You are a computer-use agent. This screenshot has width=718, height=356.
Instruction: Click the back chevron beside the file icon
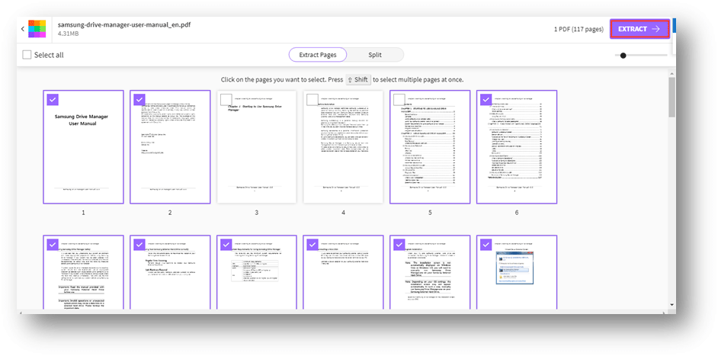coord(23,29)
